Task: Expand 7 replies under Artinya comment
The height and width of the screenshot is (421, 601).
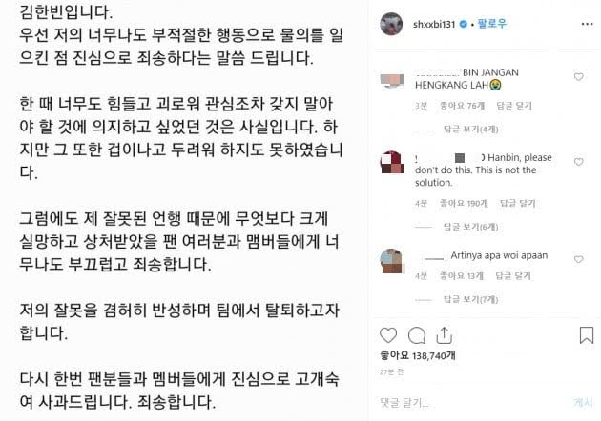Action: point(470,299)
